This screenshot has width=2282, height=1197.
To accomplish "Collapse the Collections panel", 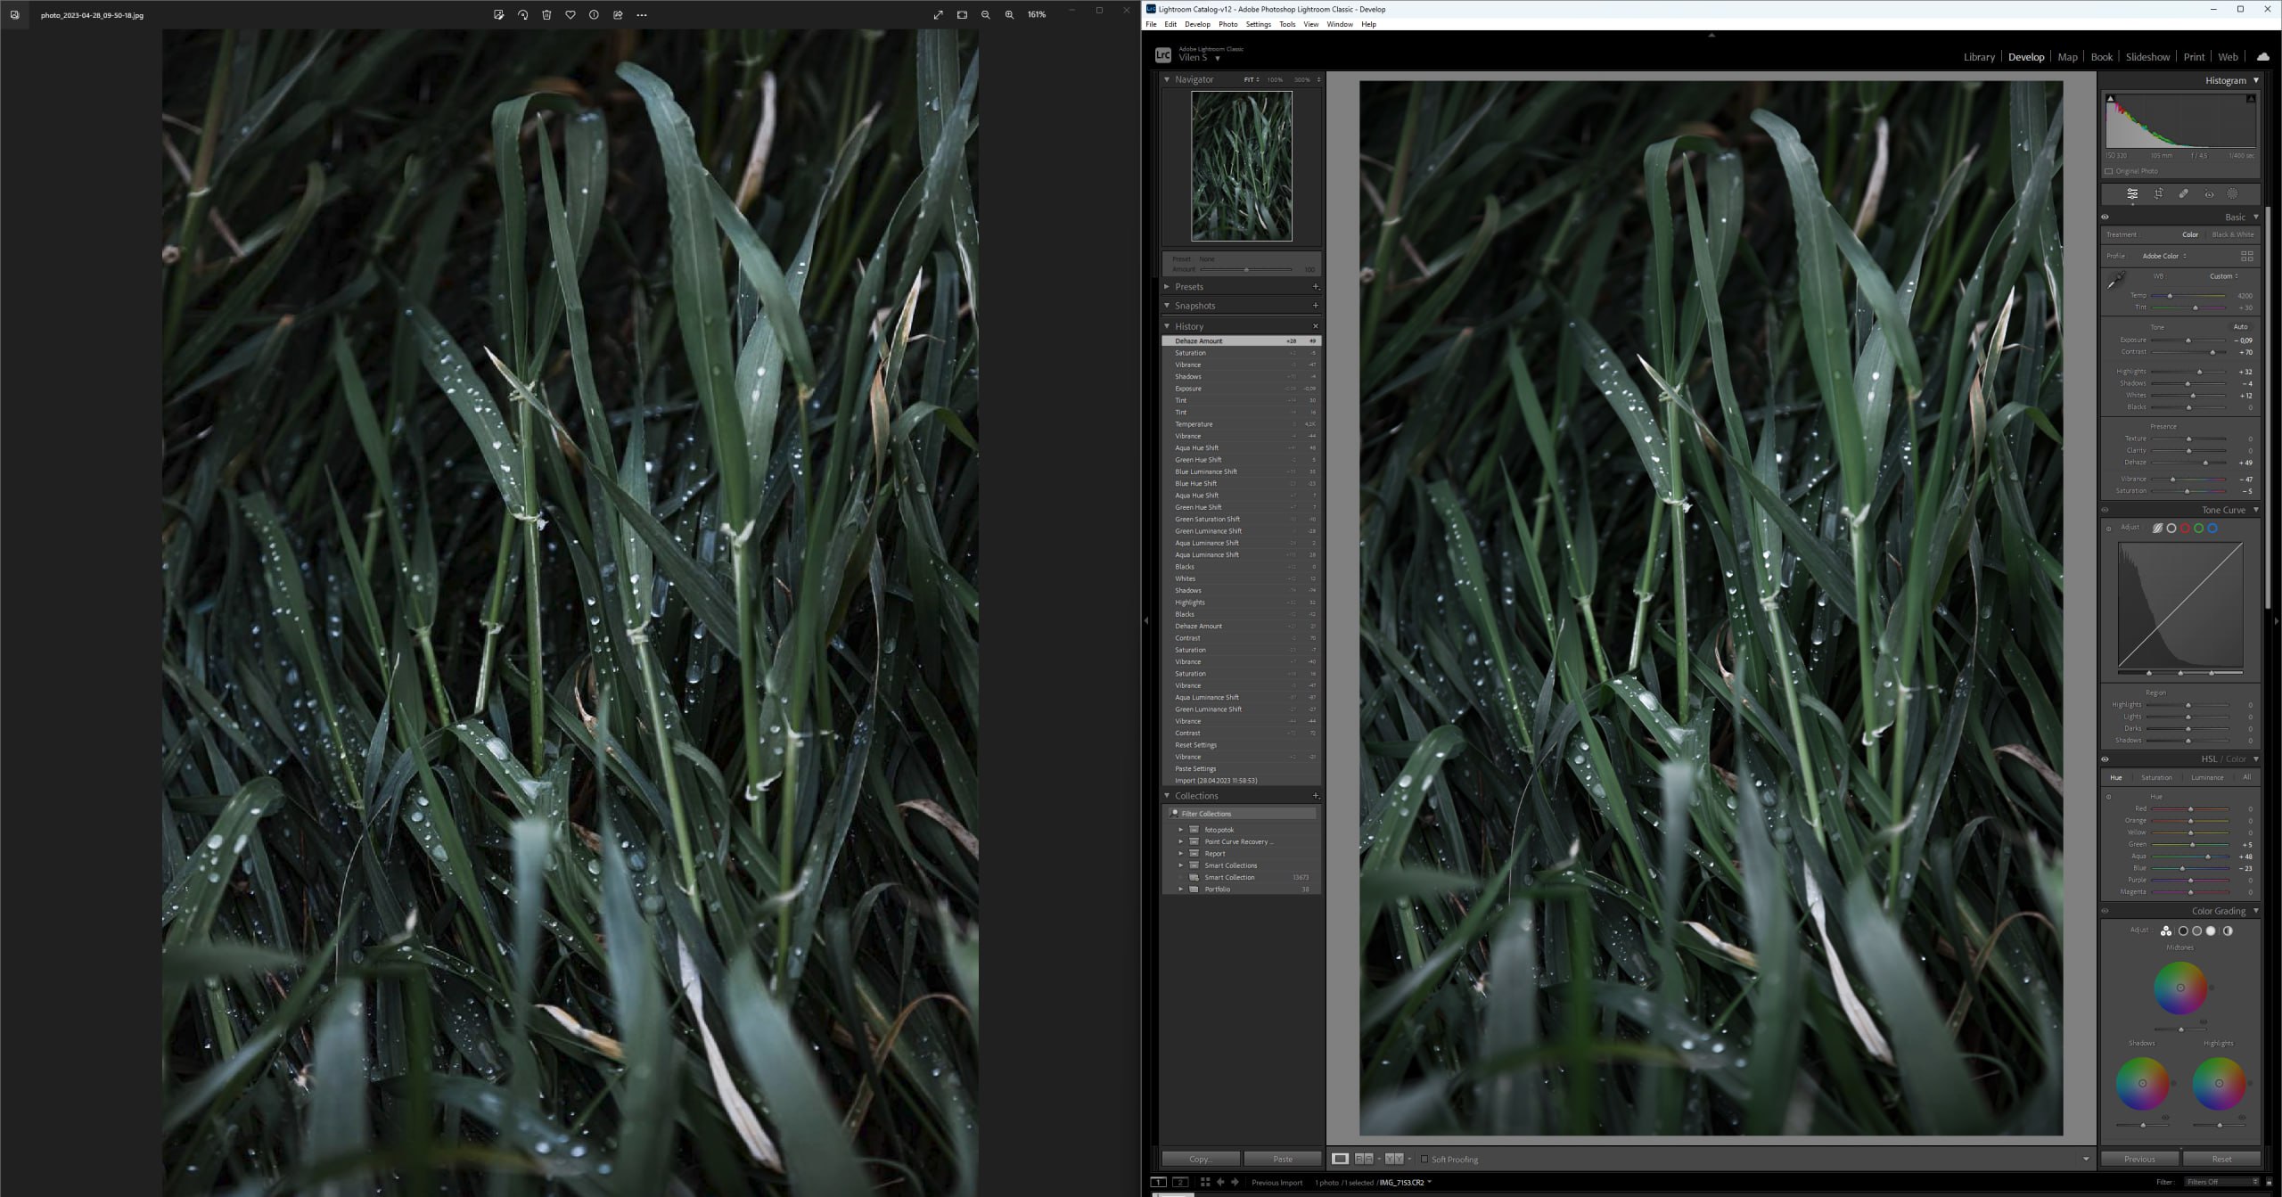I will click(x=1167, y=796).
